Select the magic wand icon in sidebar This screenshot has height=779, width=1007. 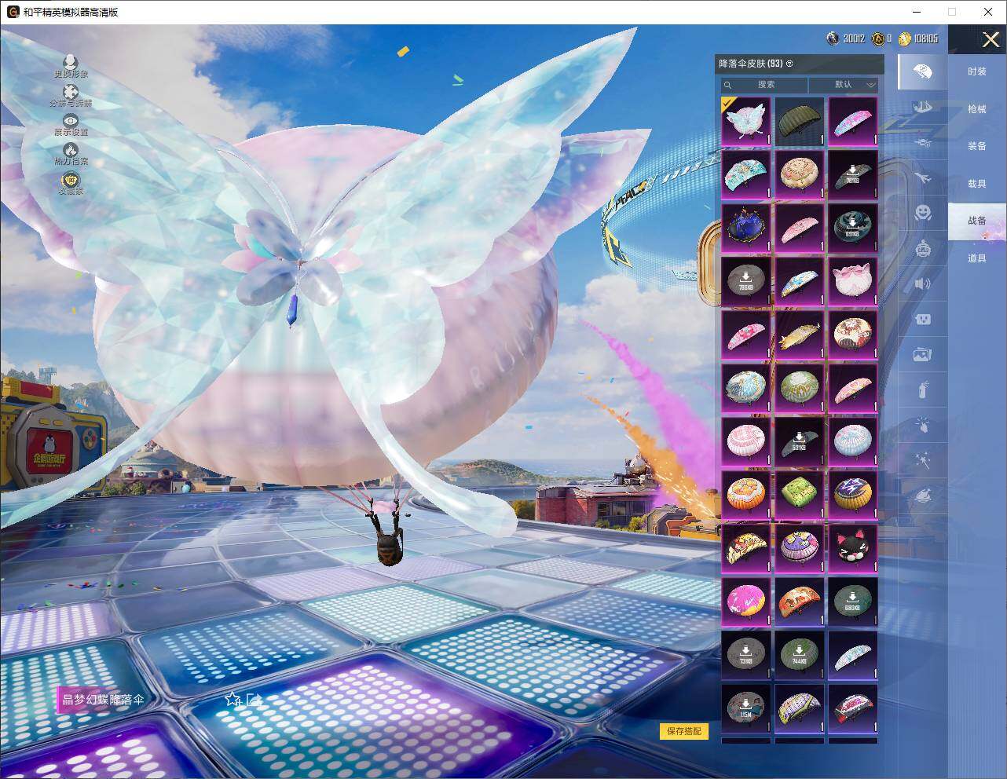pos(922,461)
